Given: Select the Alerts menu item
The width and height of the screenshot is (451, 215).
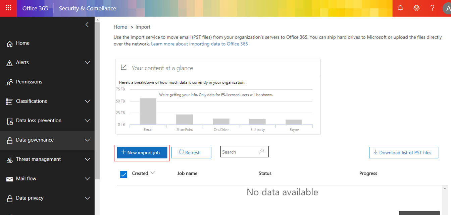Looking at the screenshot, I should tap(47, 63).
